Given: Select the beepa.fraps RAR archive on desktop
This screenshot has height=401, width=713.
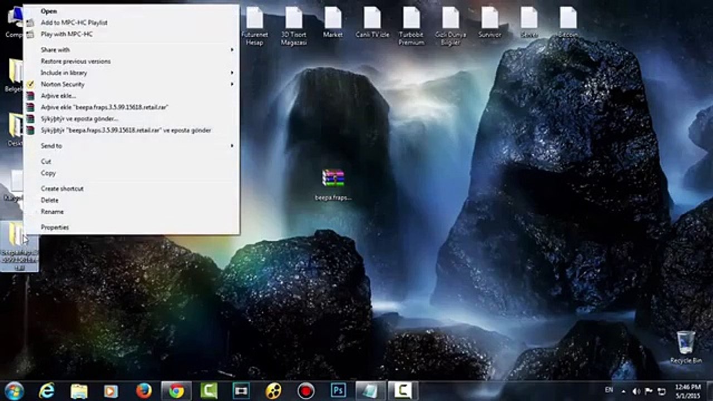Looking at the screenshot, I should pyautogui.click(x=333, y=184).
